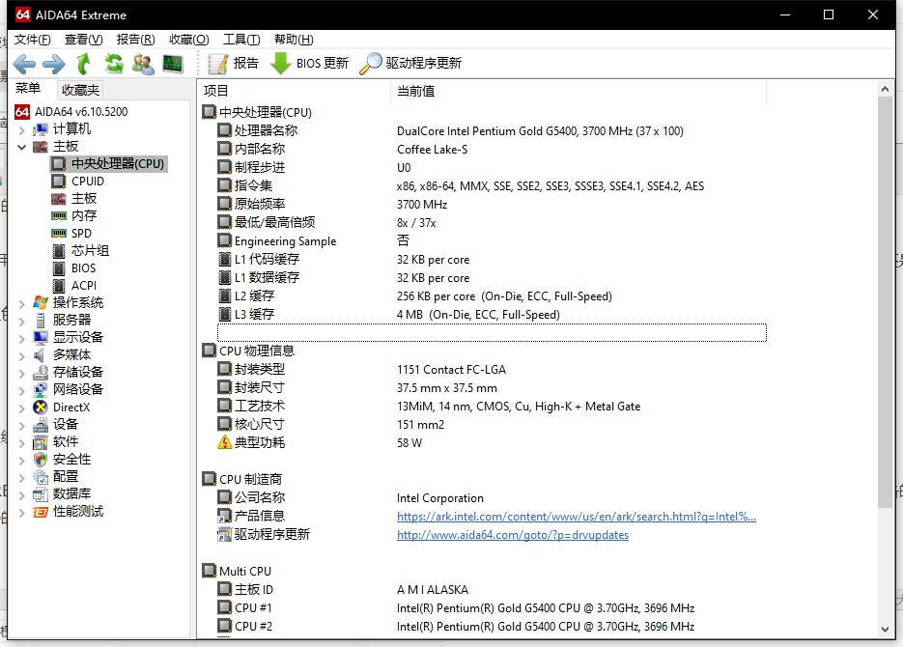Click the AIDA64 logo icon above the tree
This screenshot has width=903, height=647.
pos(20,111)
